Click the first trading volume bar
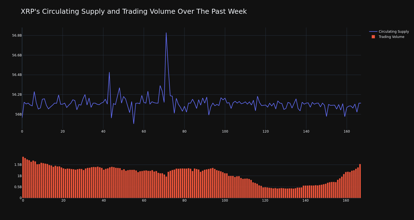The width and height of the screenshot is (414, 220). 23,177
